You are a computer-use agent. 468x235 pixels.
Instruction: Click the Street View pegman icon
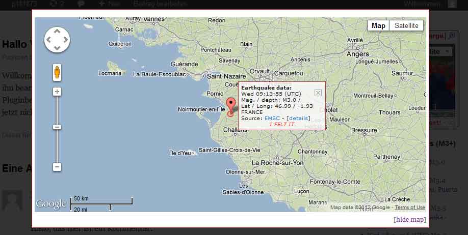57,72
